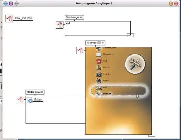
Task: Click the Utilities menu label
Action: 107,67
